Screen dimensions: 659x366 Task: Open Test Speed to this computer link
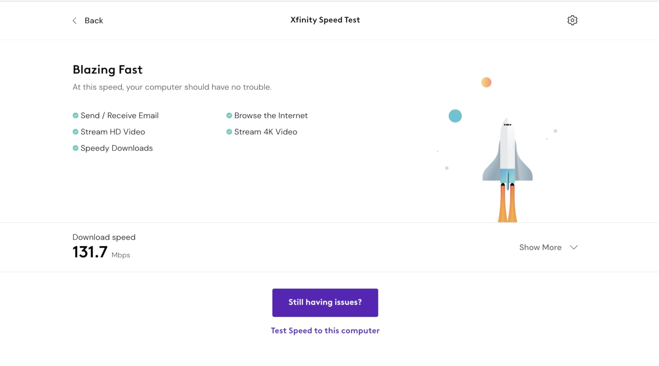click(325, 330)
